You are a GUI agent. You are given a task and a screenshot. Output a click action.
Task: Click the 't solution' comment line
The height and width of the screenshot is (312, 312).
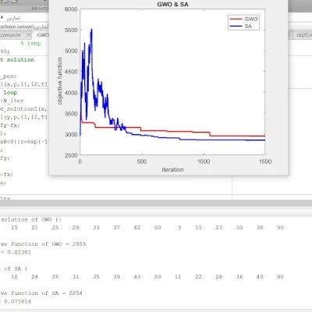click(17, 60)
